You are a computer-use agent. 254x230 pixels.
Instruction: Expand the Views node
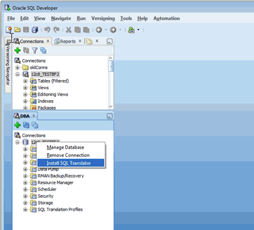(25, 88)
